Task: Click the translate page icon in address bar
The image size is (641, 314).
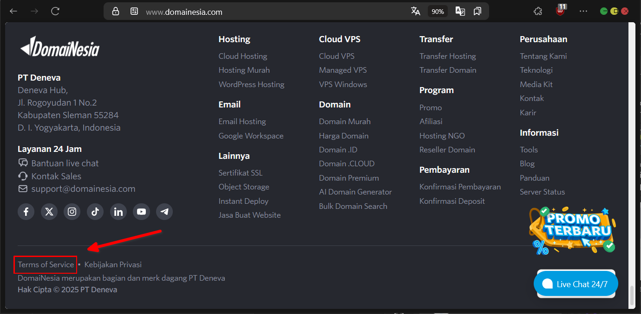Action: (x=415, y=12)
